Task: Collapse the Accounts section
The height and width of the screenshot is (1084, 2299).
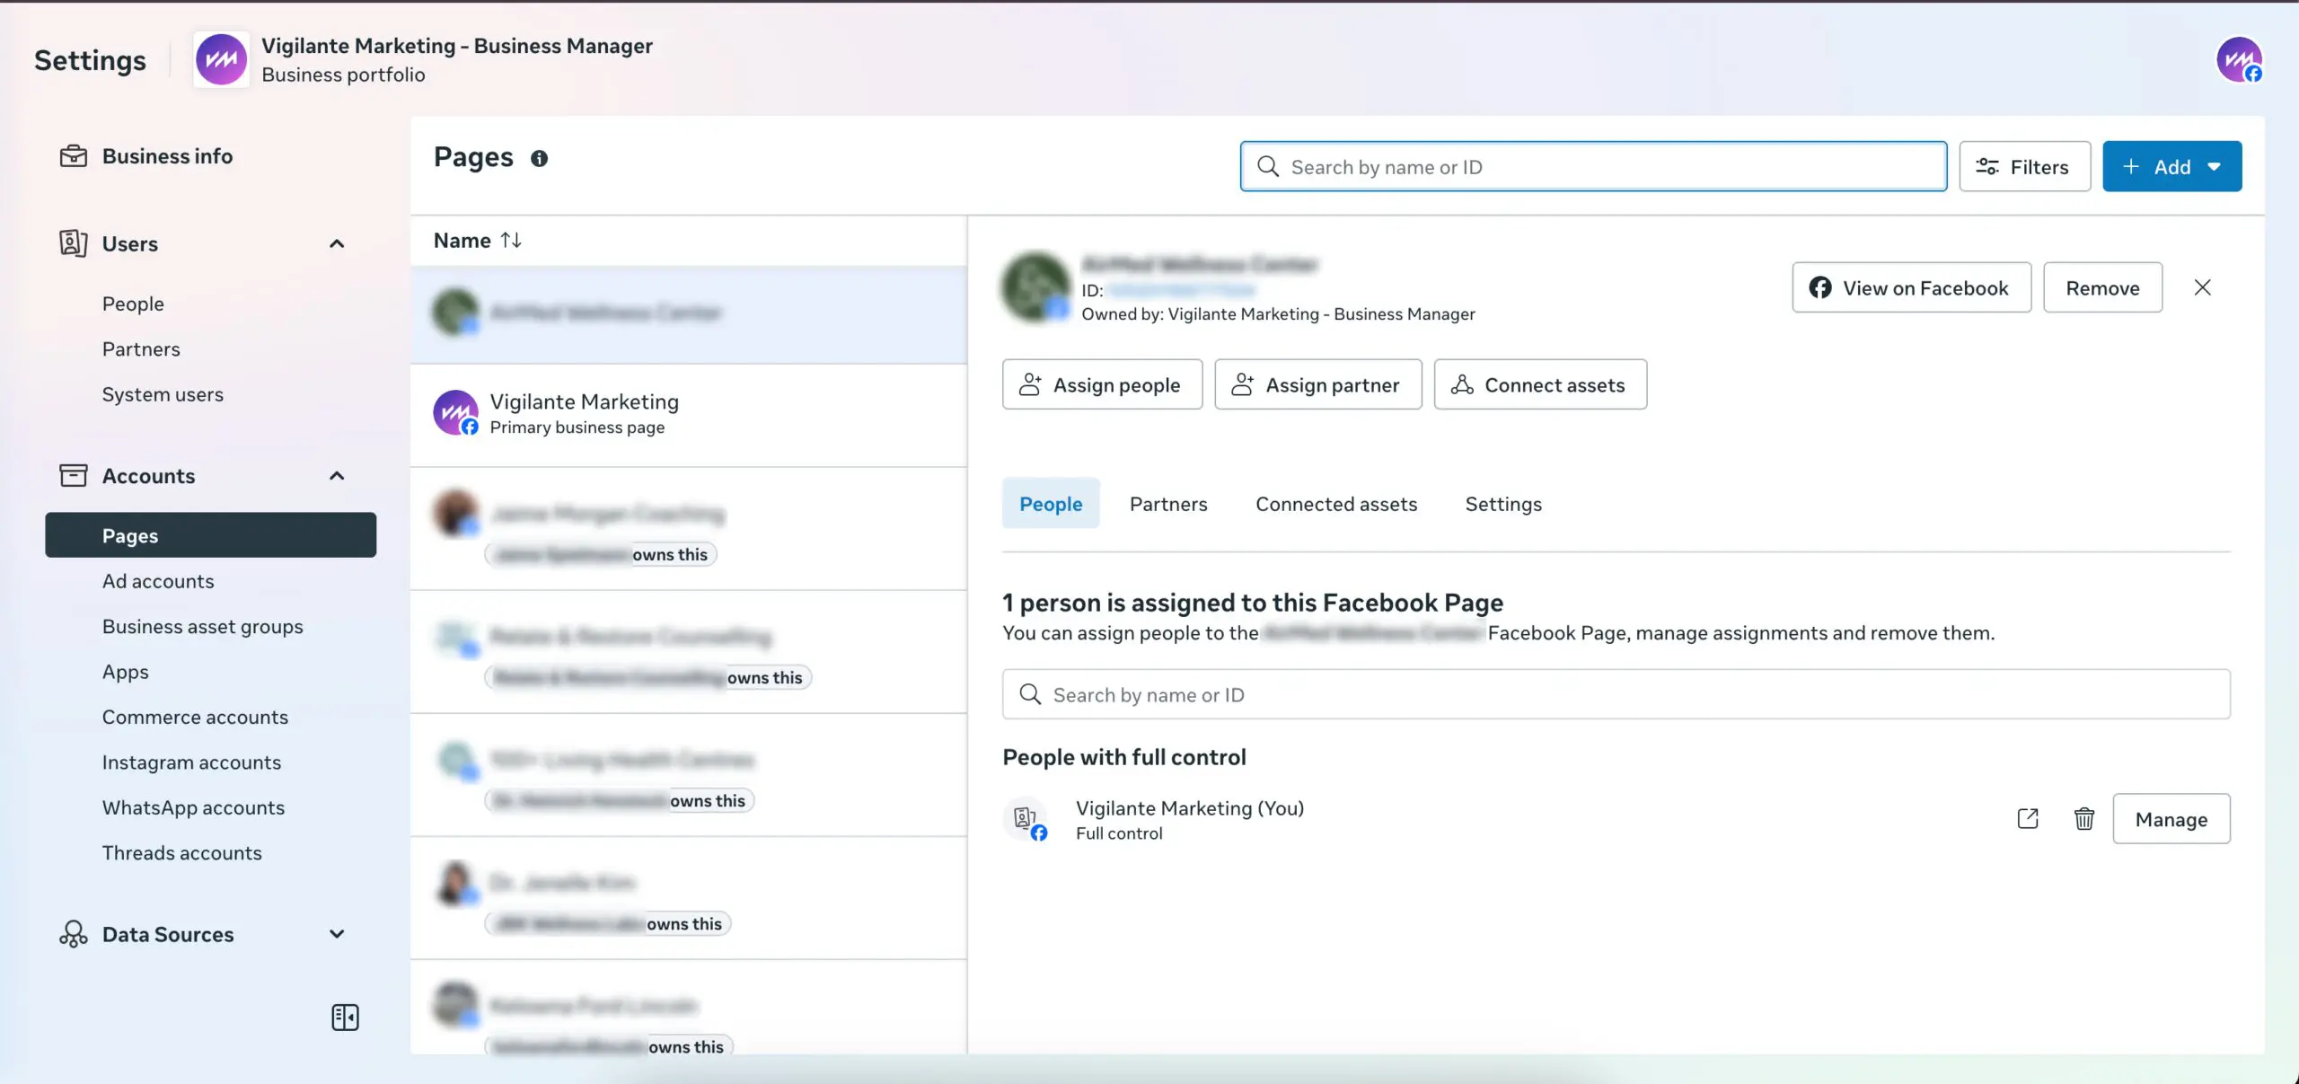Action: (x=337, y=475)
